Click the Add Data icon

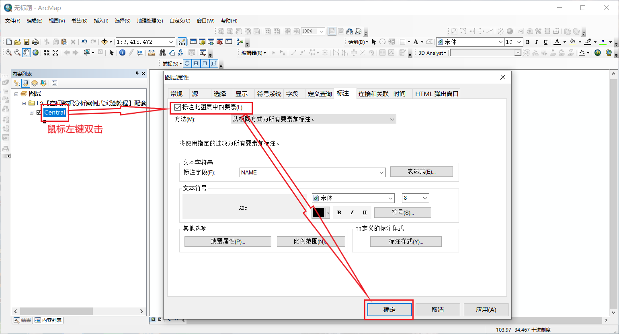[x=105, y=42]
